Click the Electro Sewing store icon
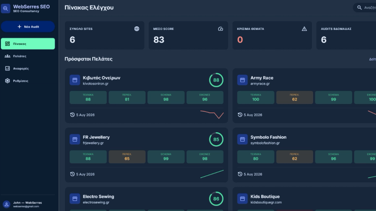The height and width of the screenshot is (211, 376). 75,198
